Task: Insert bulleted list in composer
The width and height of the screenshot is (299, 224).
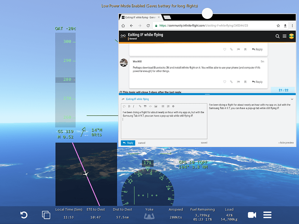Action: point(163,106)
